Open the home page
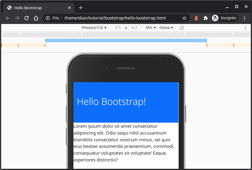This screenshot has height=170, width=252. point(36,18)
